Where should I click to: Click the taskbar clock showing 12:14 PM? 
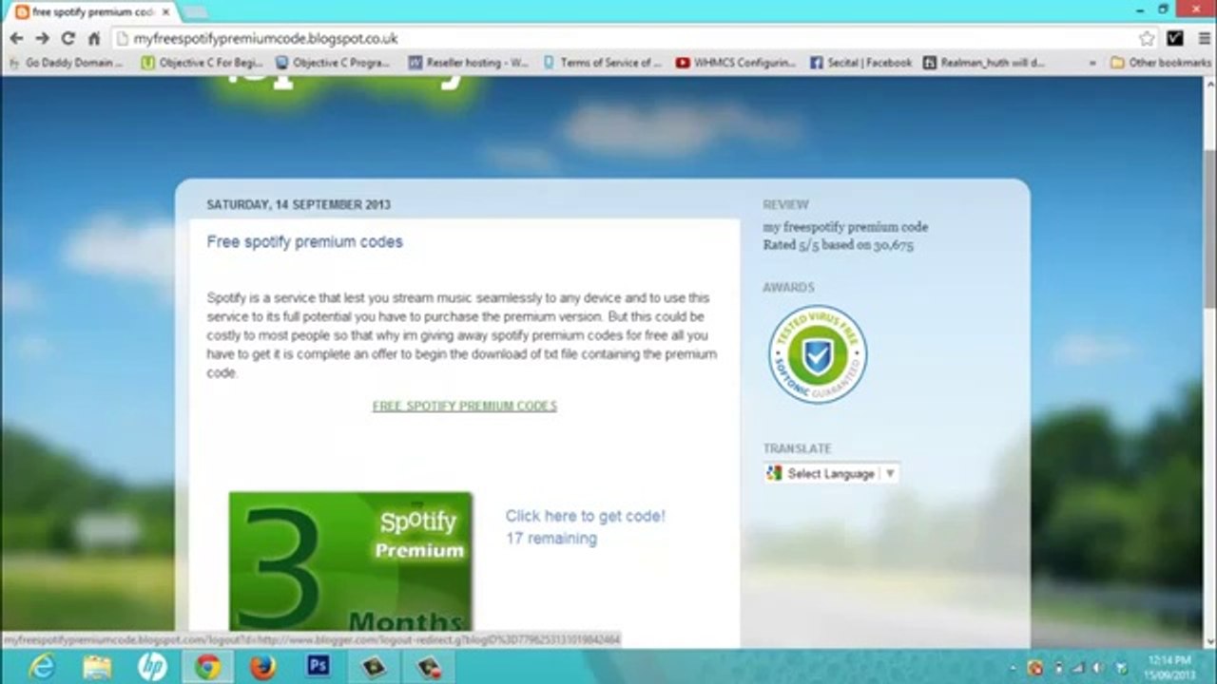[x=1169, y=667]
